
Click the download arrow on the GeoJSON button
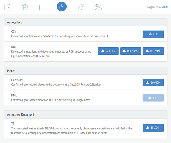[x=147, y=82]
